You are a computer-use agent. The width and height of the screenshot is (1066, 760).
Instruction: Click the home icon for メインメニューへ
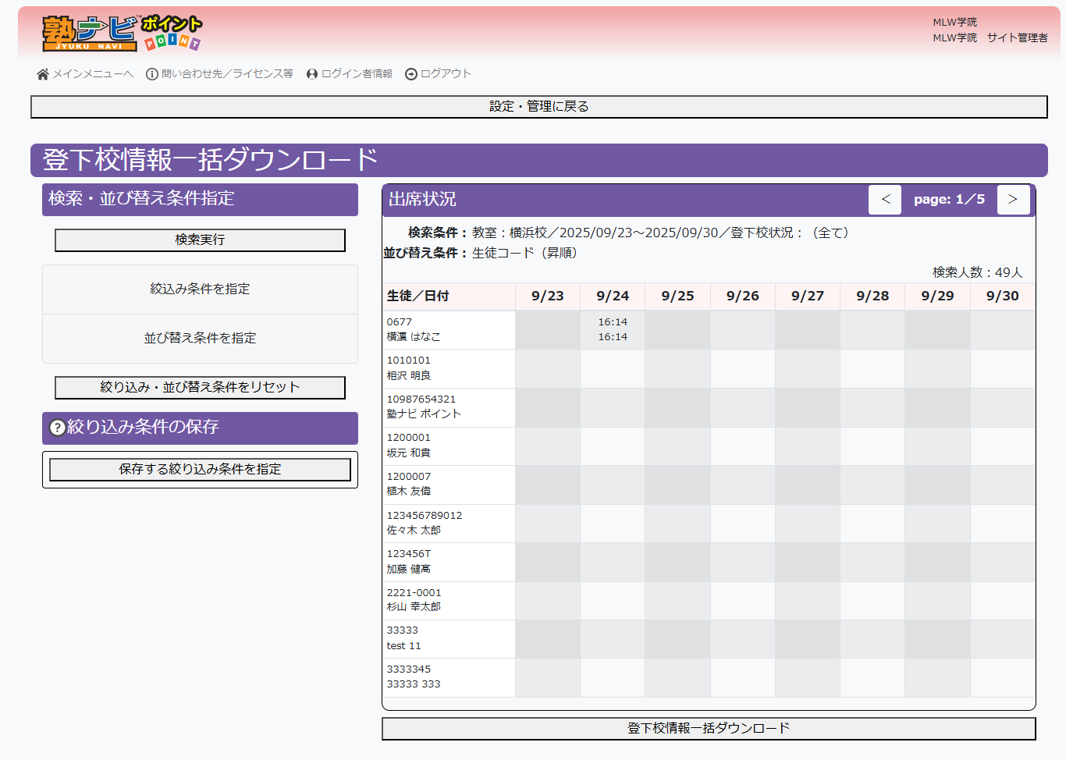[x=43, y=74]
